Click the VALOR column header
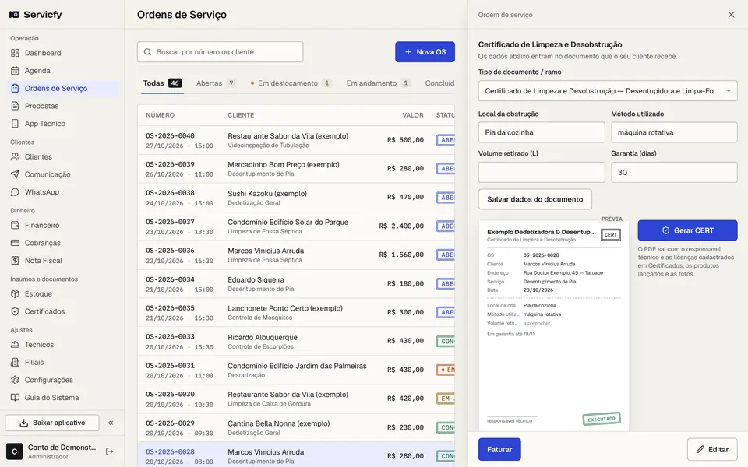 pyautogui.click(x=413, y=115)
